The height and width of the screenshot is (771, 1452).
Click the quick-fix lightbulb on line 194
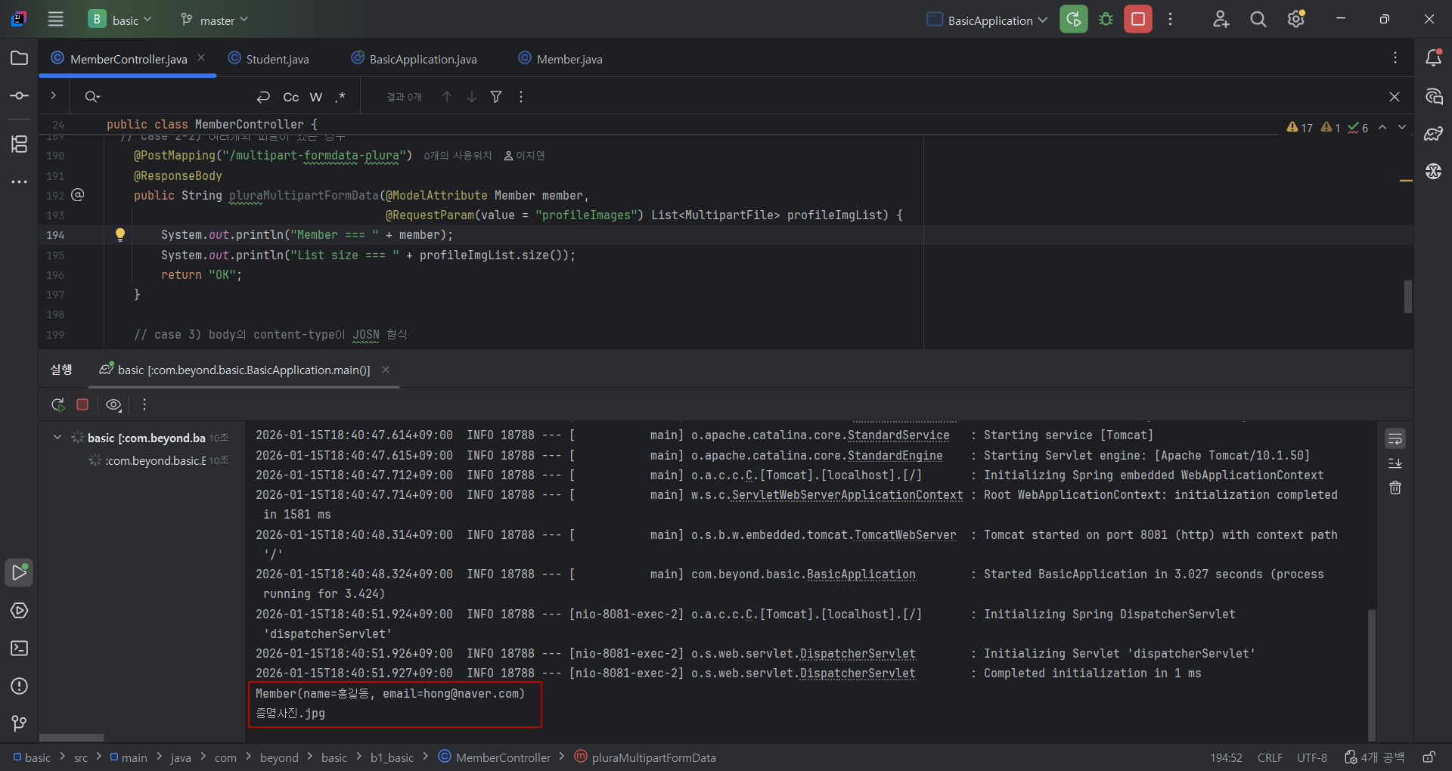click(119, 234)
